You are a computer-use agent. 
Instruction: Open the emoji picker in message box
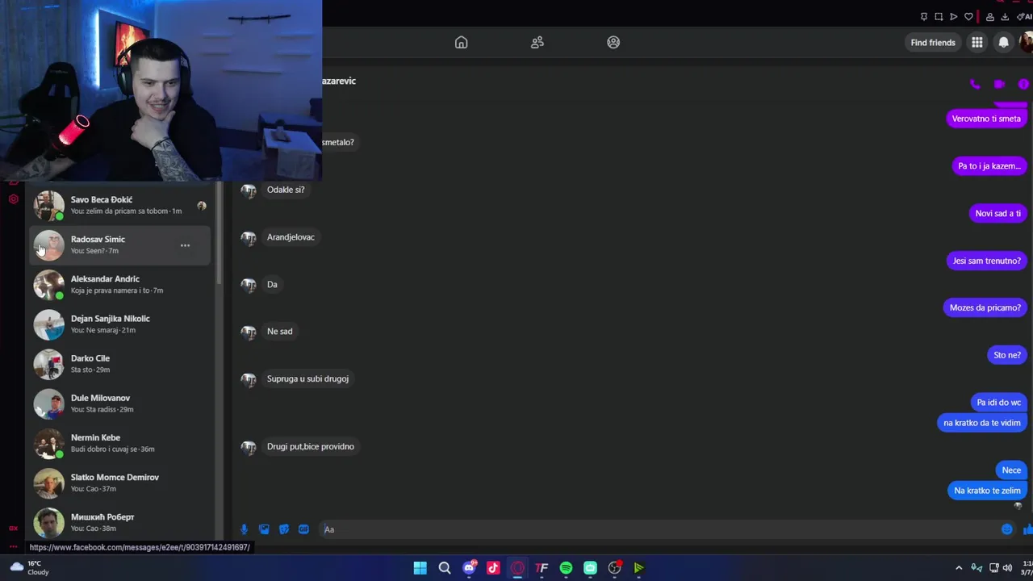pyautogui.click(x=1007, y=529)
